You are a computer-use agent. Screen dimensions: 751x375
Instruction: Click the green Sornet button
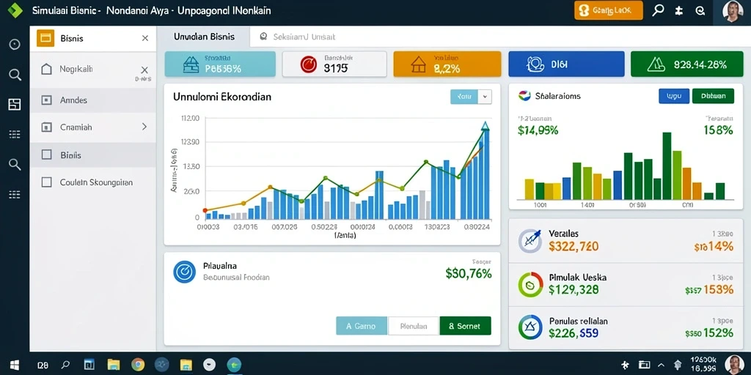coord(465,326)
